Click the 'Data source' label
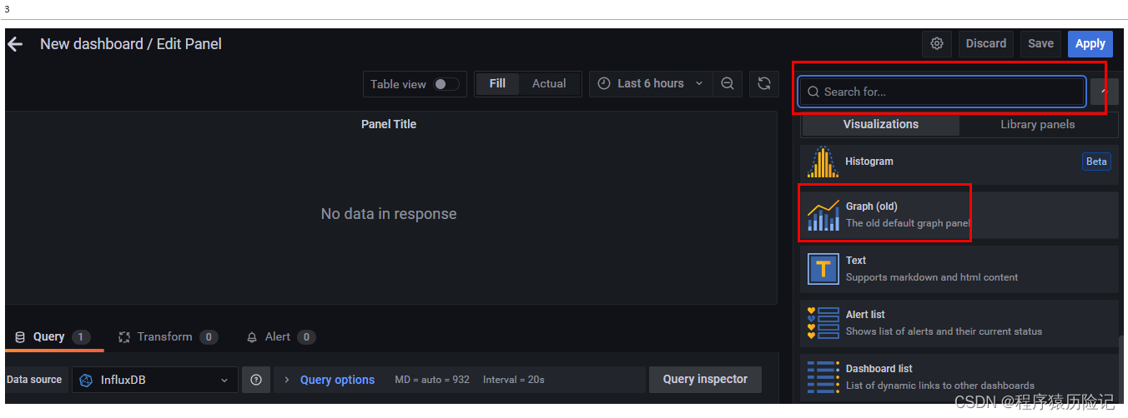Image resolution: width=1128 pixels, height=418 pixels. click(x=34, y=380)
